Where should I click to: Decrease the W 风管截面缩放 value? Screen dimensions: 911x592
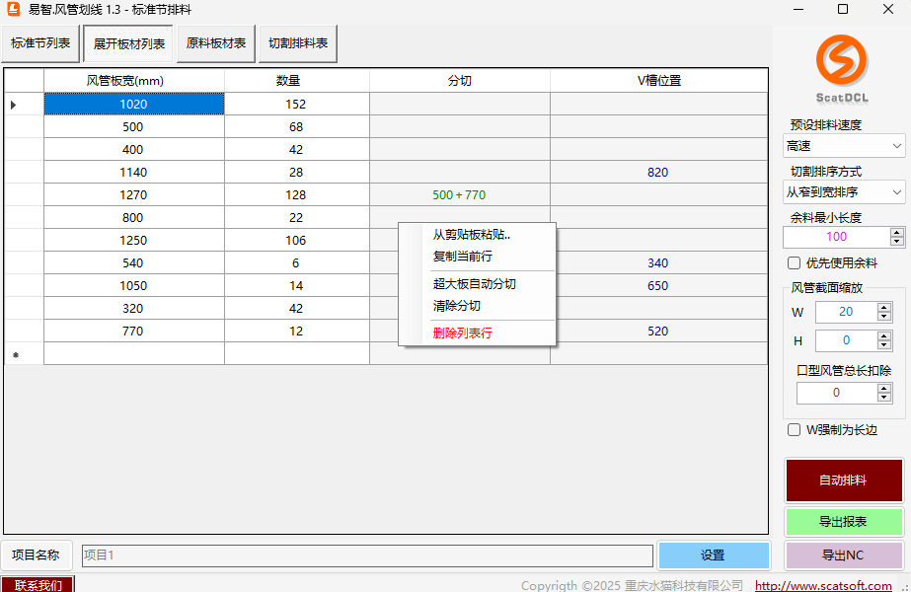point(883,317)
